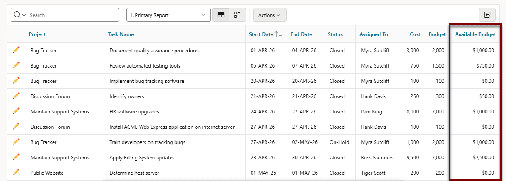Viewport: 506px width, 181px height.
Task: Open the Assigned To column header
Action: [x=374, y=34]
